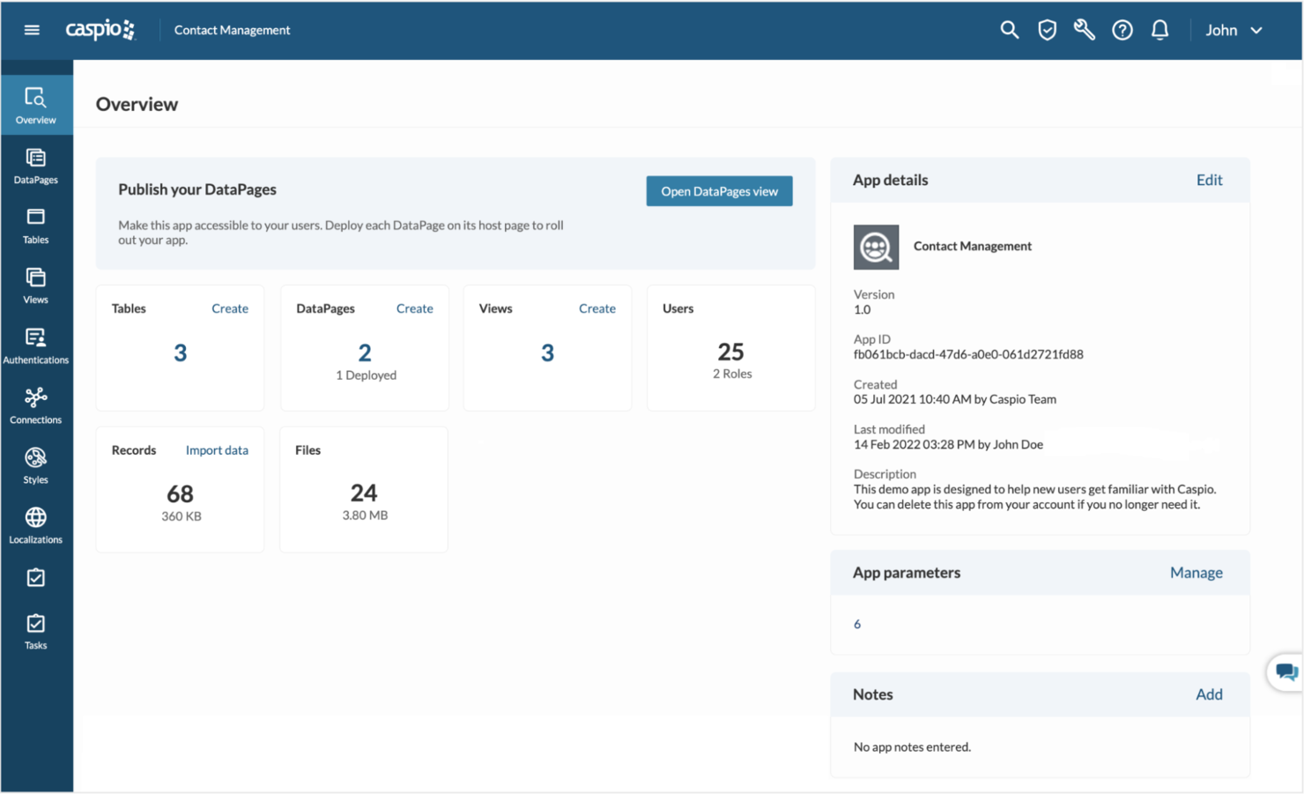Click Import data in the Records card
The width and height of the screenshot is (1304, 794).
(217, 449)
